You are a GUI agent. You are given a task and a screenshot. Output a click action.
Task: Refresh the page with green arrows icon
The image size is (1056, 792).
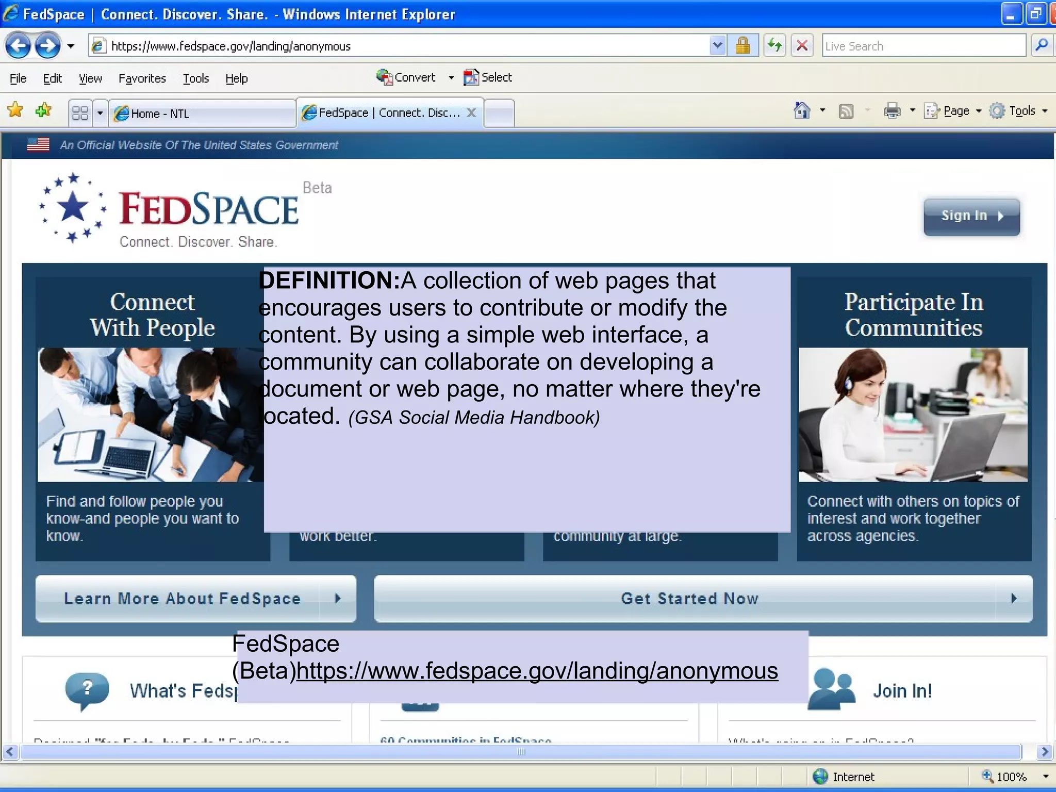pos(774,46)
